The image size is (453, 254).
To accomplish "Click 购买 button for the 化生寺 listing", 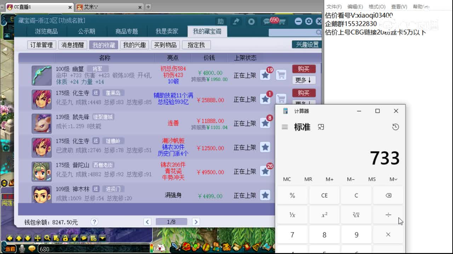I will (x=304, y=93).
